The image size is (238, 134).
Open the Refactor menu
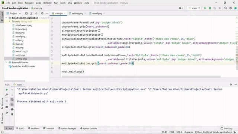(48, 3)
